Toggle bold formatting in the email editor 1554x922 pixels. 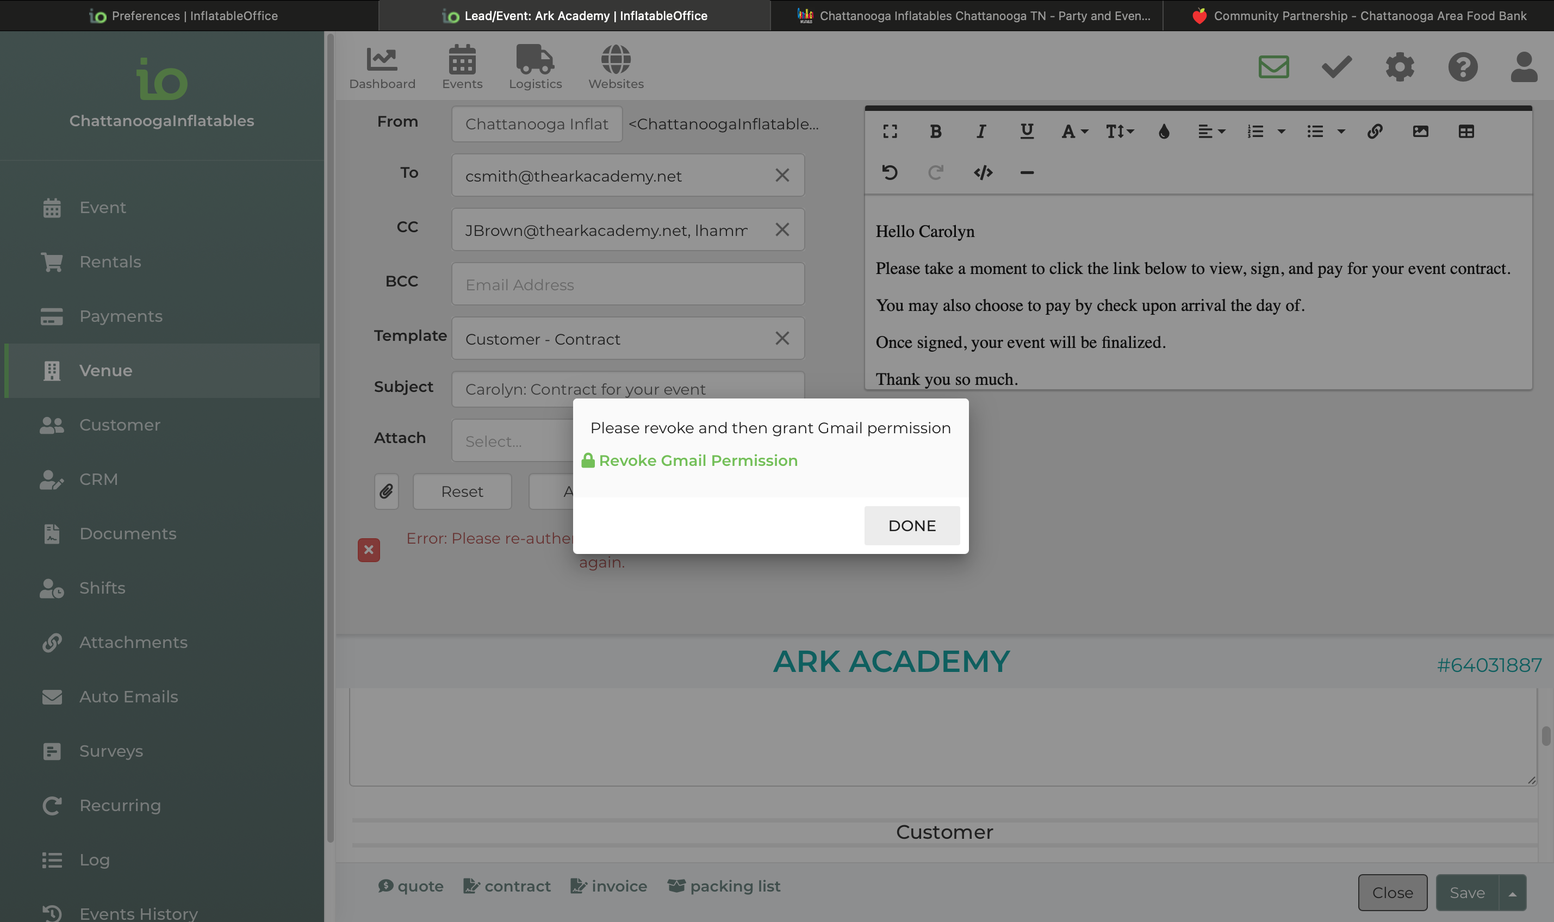pyautogui.click(x=935, y=132)
